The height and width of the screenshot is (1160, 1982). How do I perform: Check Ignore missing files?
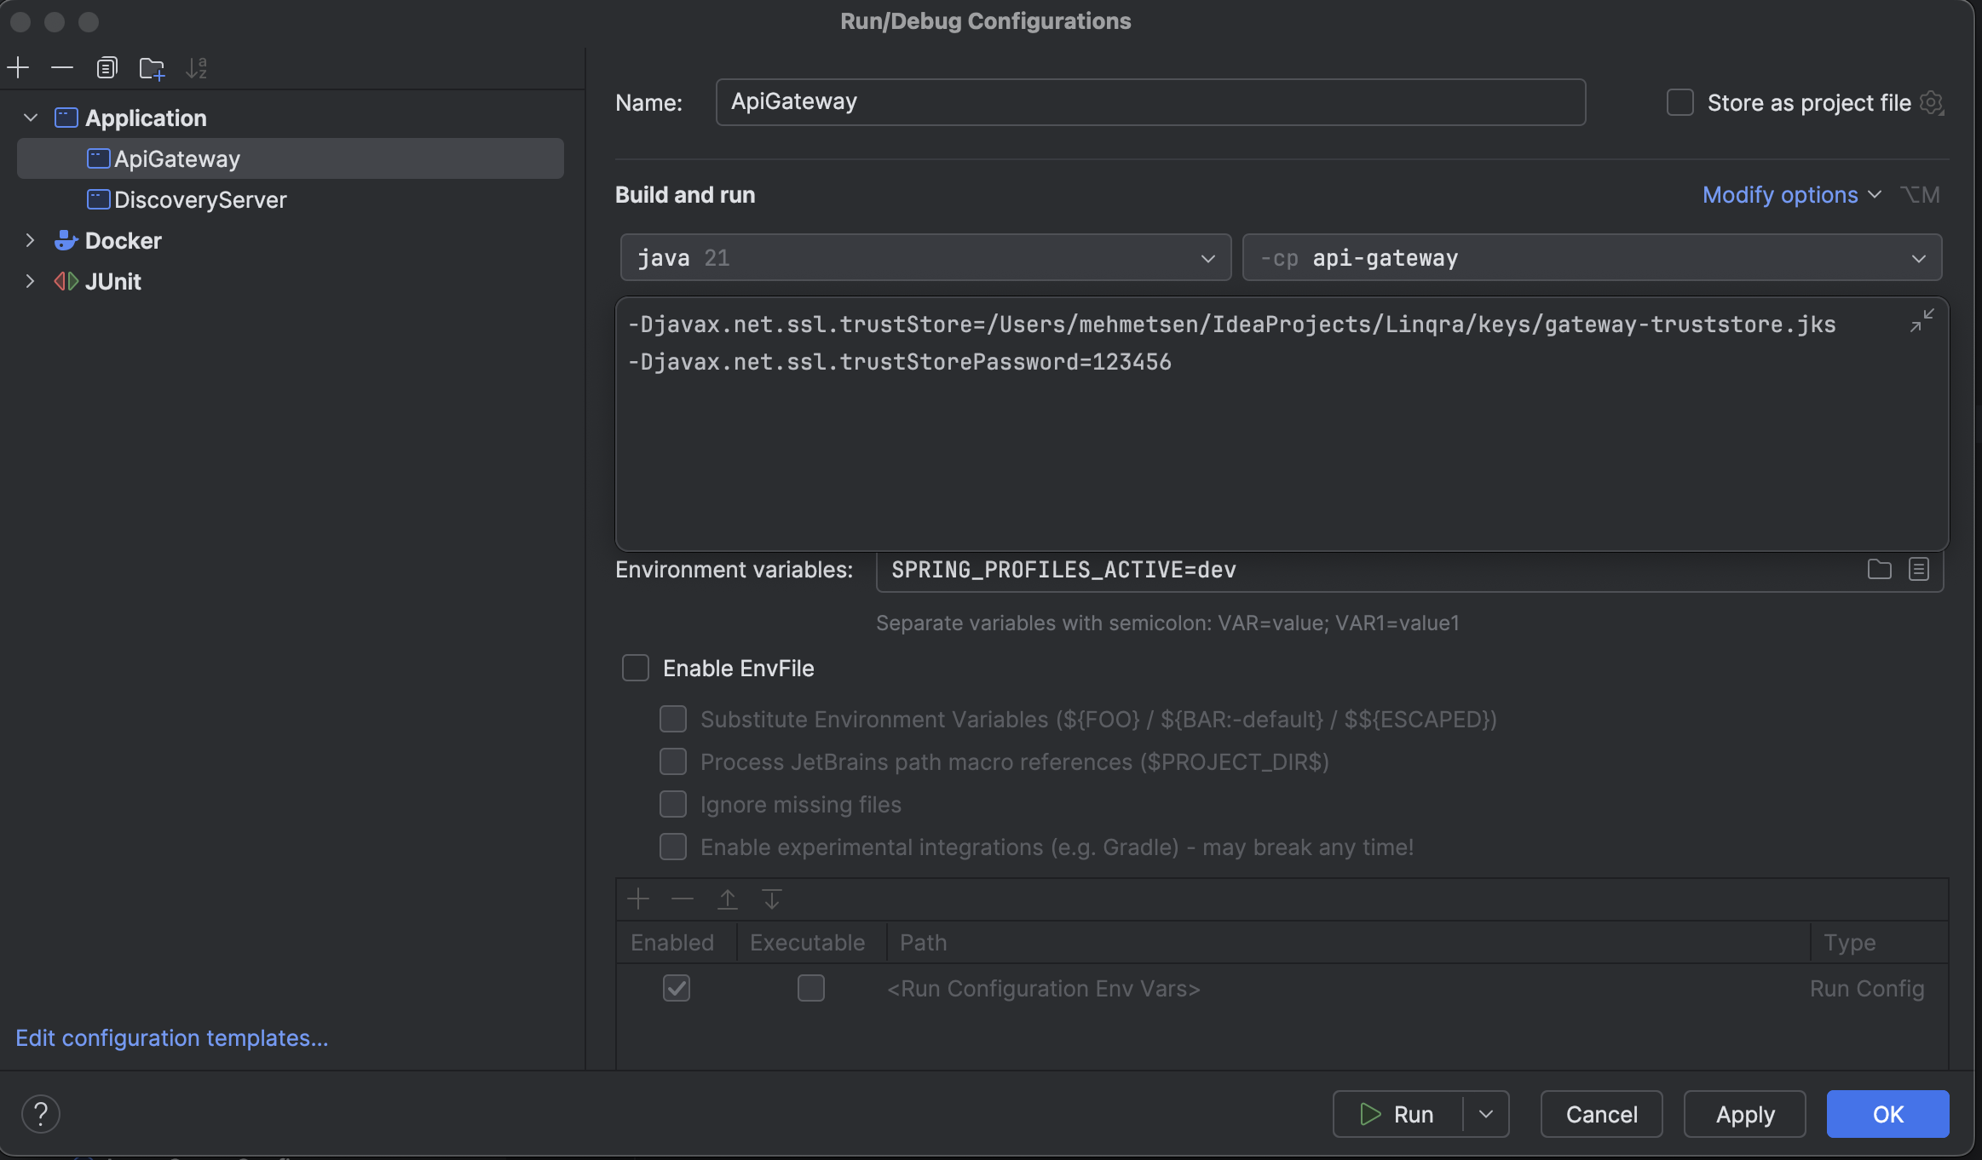pos(672,803)
